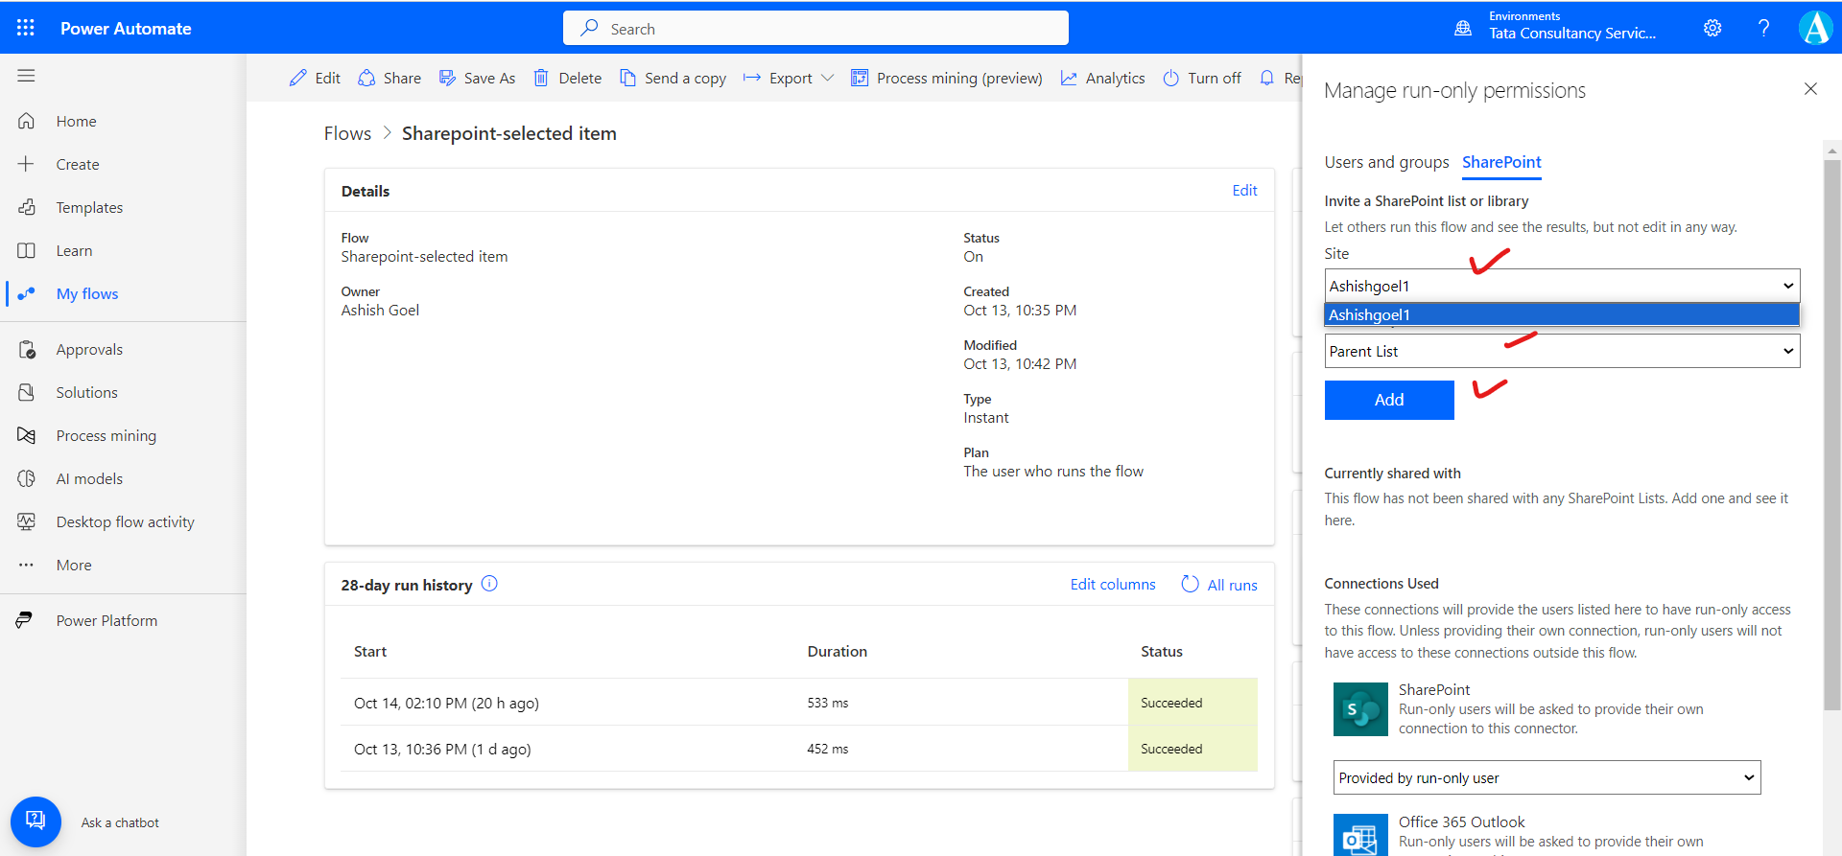Click the Delete trash icon in toolbar
Screen dimensions: 1842x856
[x=541, y=79]
